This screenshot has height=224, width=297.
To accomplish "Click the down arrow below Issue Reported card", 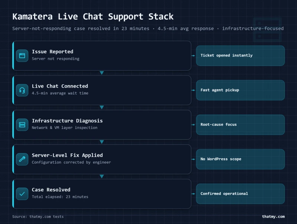I will click(x=102, y=73).
